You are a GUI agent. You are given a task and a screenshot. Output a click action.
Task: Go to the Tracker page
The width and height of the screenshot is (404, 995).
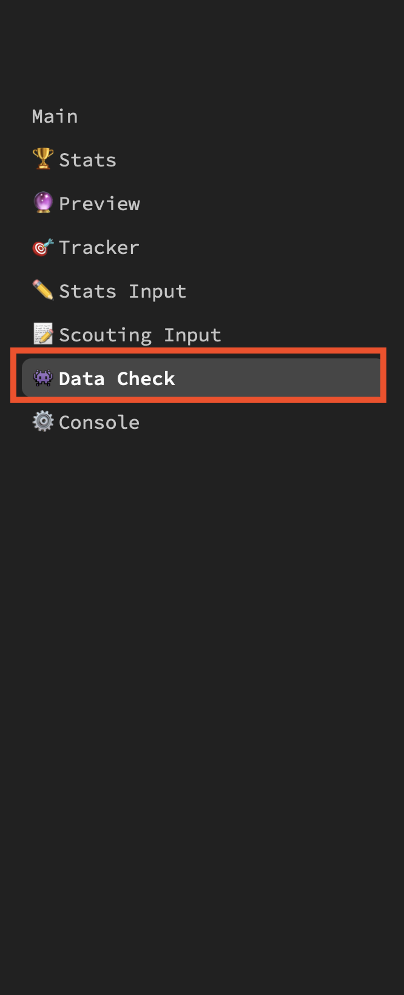tap(99, 247)
